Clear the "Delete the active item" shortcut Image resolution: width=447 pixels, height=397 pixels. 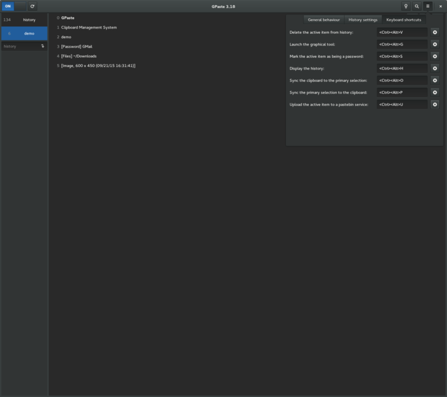click(x=435, y=32)
